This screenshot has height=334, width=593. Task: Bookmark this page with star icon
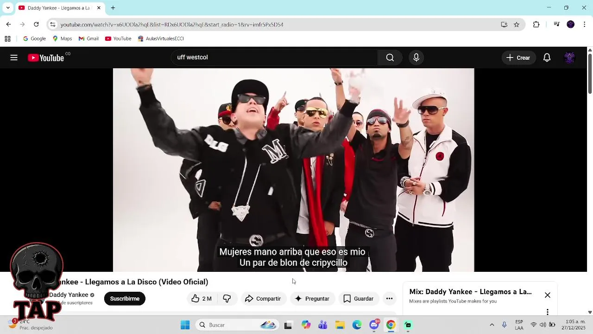pyautogui.click(x=517, y=25)
